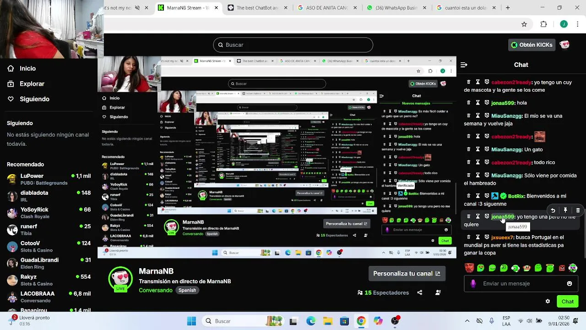Send the message with the green Chat button
586x330 pixels.
[x=568, y=301]
